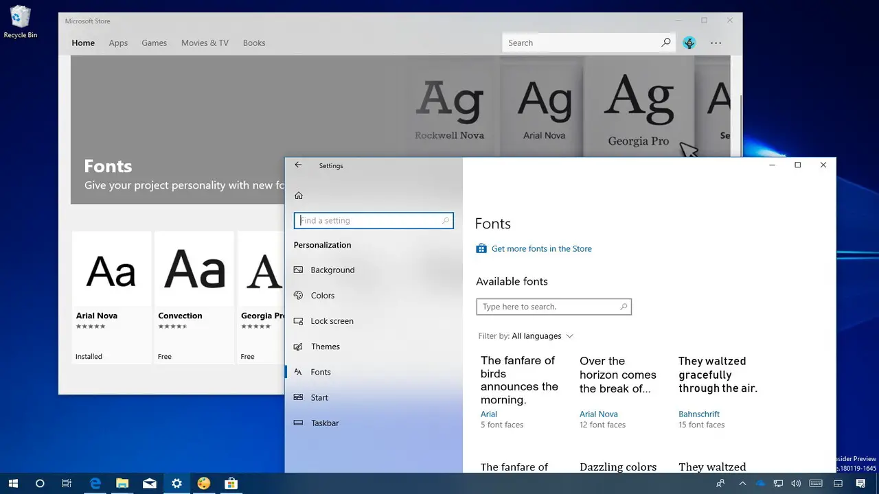Switch to the Games tab in Store
879x494 pixels.
coord(155,43)
